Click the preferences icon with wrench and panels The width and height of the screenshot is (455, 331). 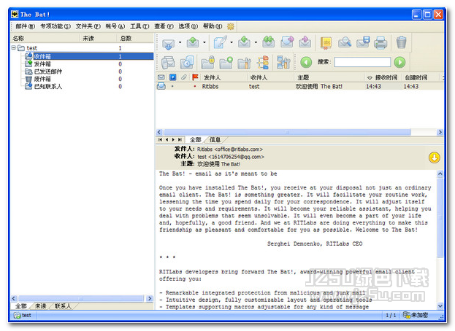(283, 62)
